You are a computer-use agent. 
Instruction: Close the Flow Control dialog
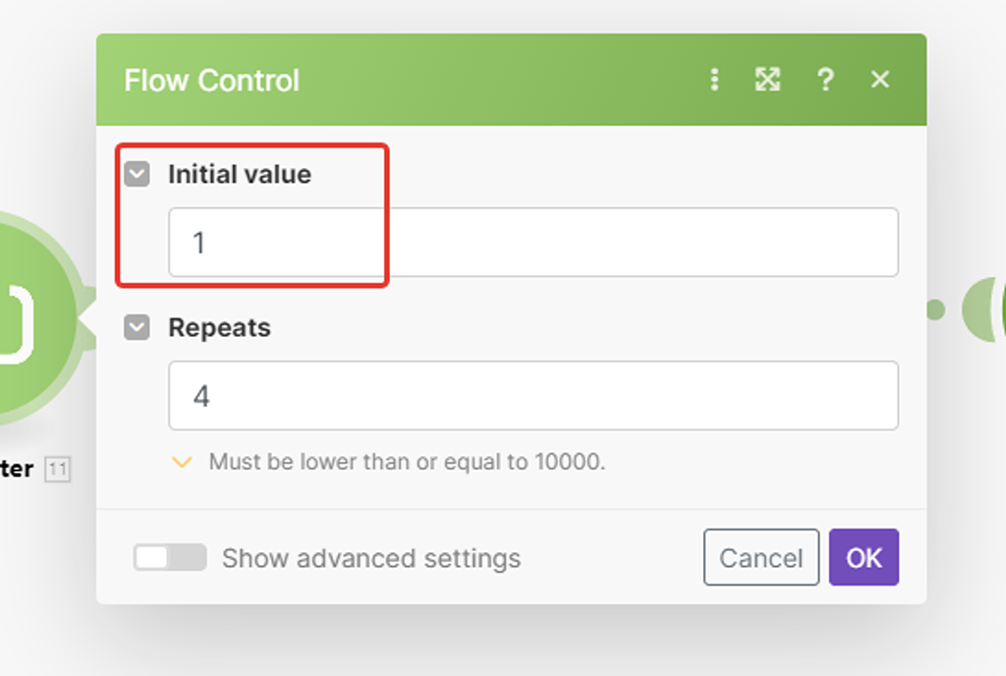tap(879, 80)
